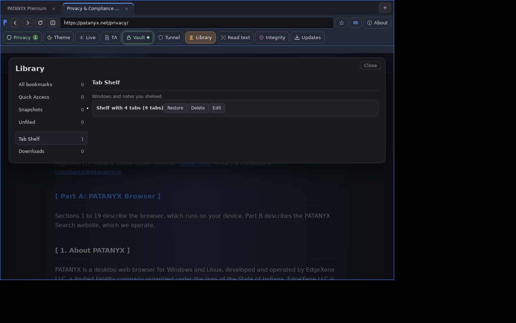
Task: Select the Privacy & Compliance tab
Action: pos(93,9)
